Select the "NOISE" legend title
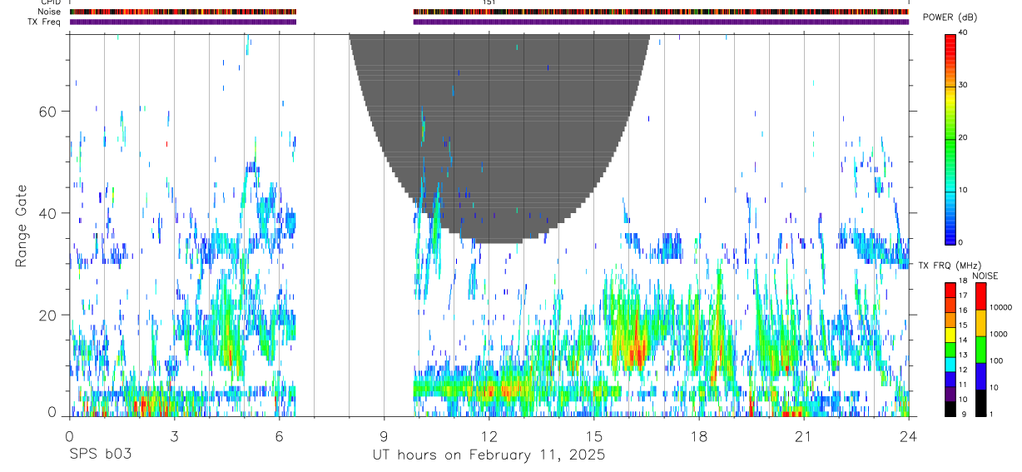The image size is (1022, 472). [985, 276]
